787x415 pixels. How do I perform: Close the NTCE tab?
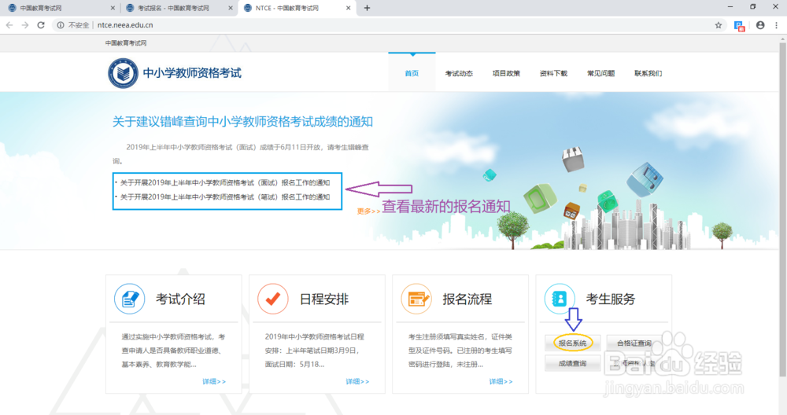(x=349, y=8)
